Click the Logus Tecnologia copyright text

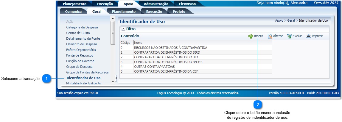pos(198,93)
